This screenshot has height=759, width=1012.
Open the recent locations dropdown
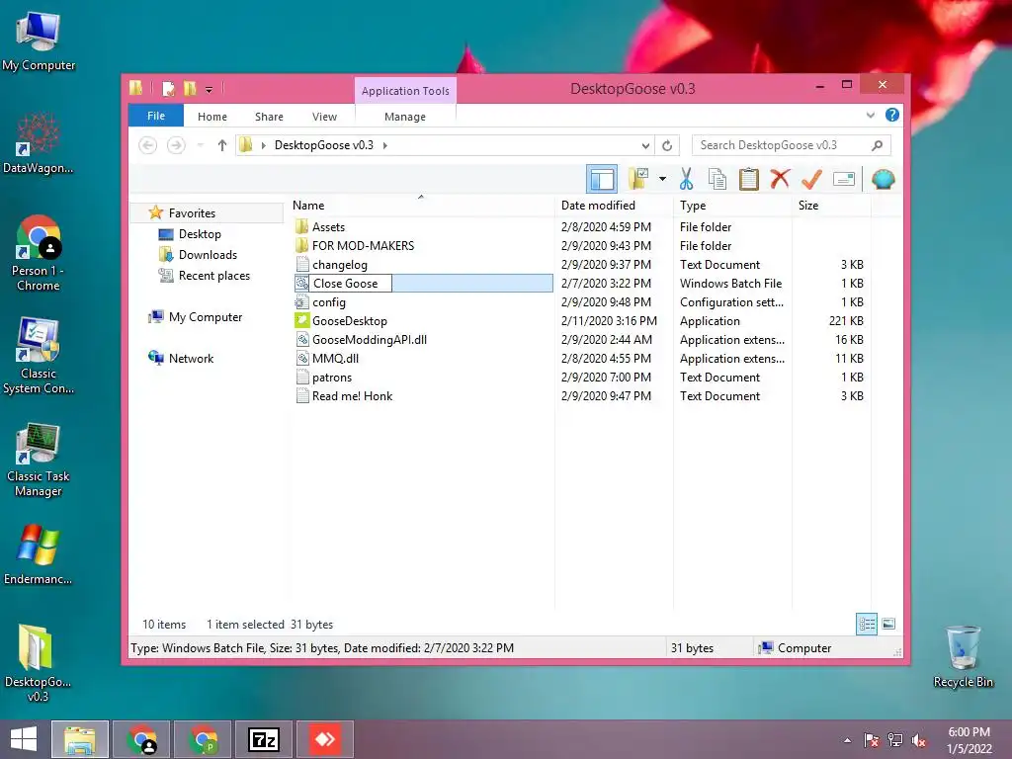click(200, 145)
